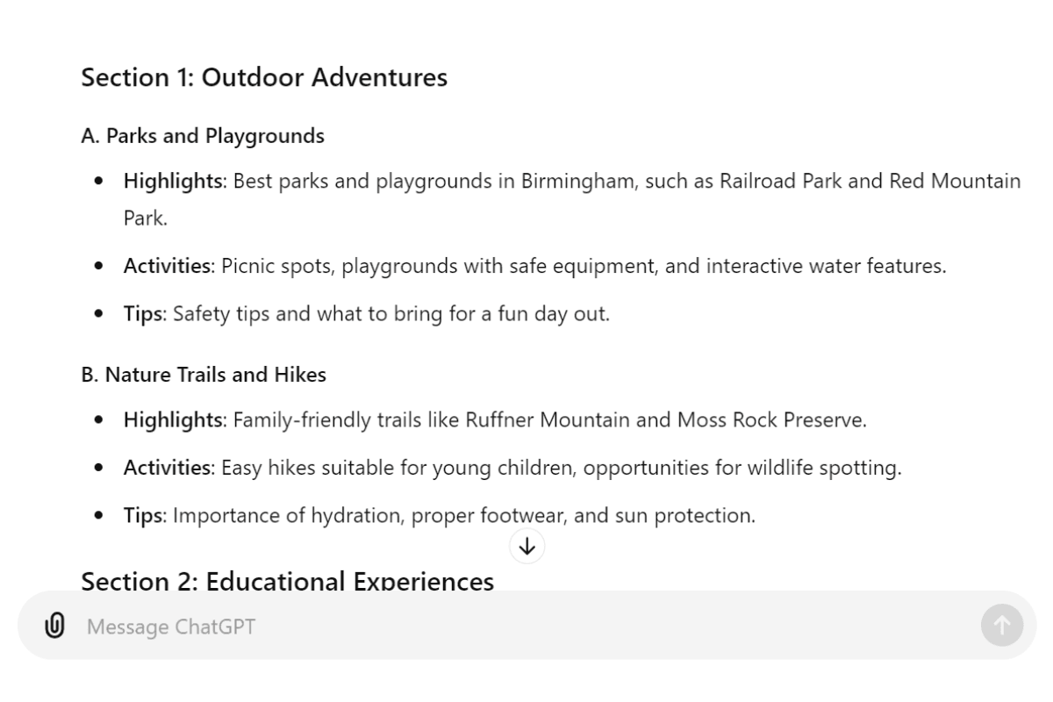
Task: Click the Section 2: Educational Experiences heading
Action: 288,580
